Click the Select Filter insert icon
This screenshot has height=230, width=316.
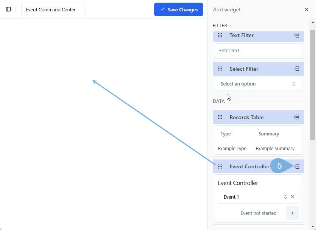(297, 68)
